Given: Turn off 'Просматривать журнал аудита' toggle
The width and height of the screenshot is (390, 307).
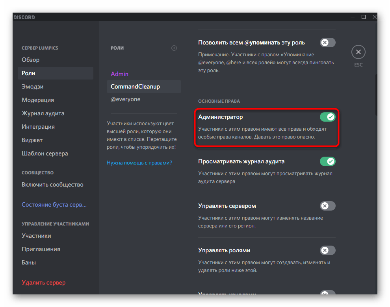Looking at the screenshot, I should click(328, 161).
